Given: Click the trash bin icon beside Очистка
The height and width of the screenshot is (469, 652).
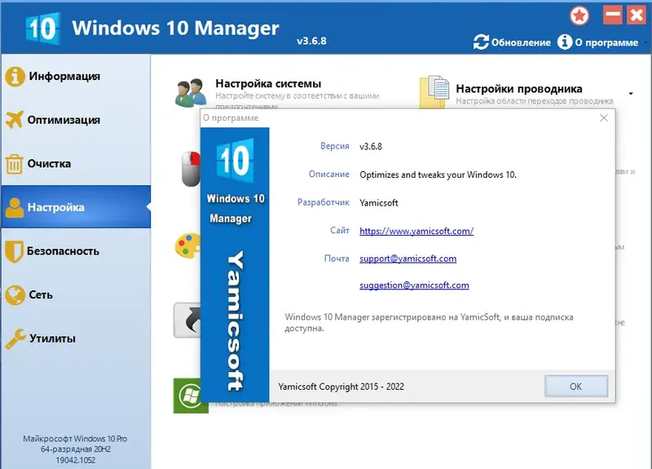Looking at the screenshot, I should (14, 164).
